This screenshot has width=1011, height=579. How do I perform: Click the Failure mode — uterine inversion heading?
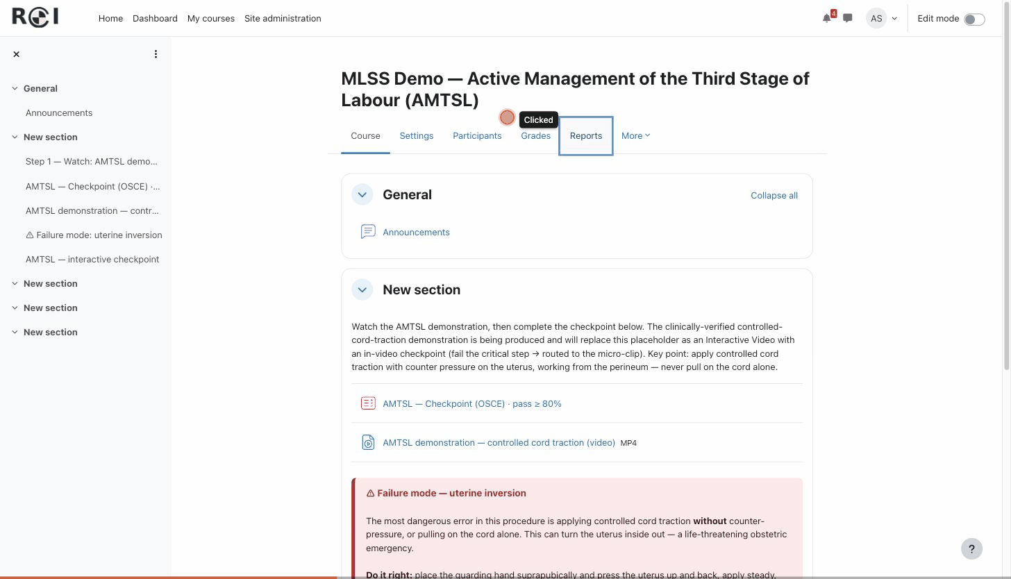click(446, 493)
